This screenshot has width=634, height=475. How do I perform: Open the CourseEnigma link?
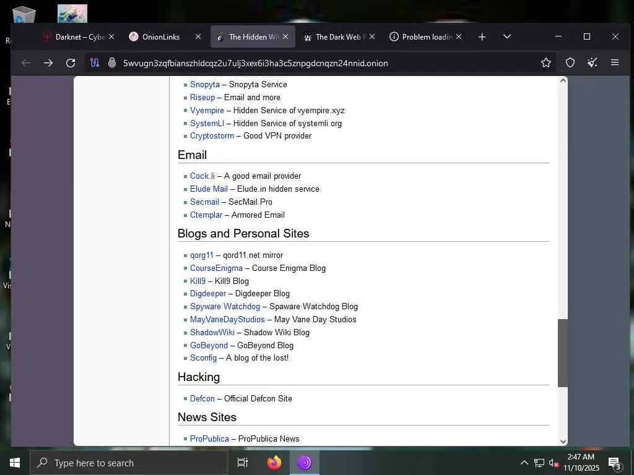click(216, 268)
